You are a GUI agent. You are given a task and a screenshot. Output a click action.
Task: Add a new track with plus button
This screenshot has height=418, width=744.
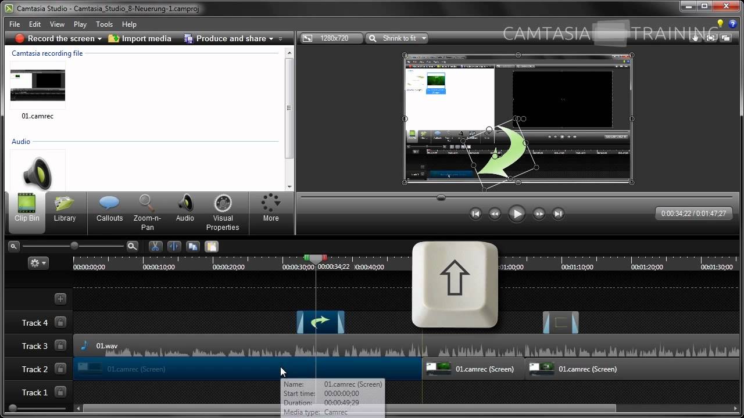(60, 299)
